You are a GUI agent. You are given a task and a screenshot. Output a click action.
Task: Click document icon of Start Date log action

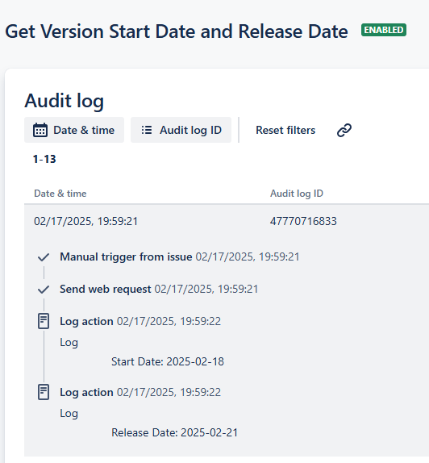(x=44, y=321)
